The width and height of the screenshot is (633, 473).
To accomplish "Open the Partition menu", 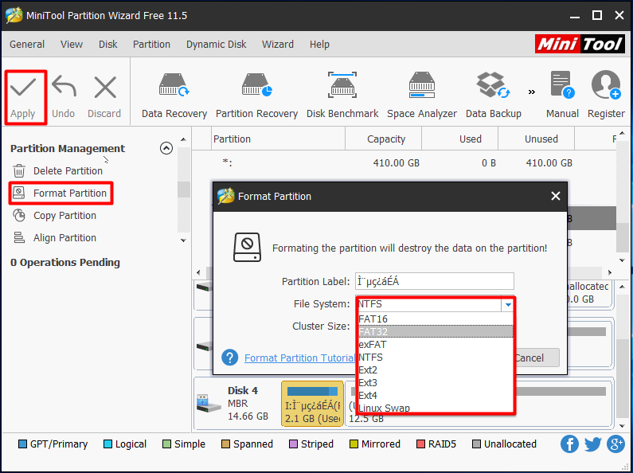I will 151,45.
